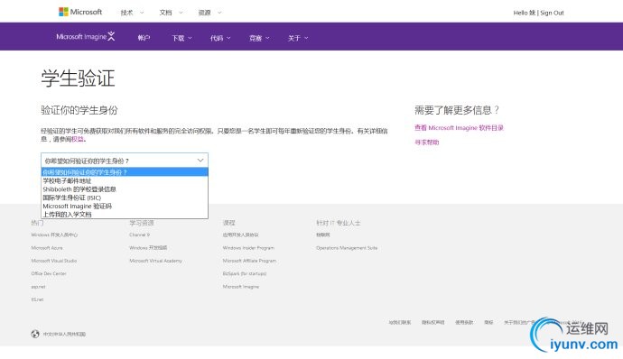Click the 学生验证 page heading
Viewport: 623px width, 359px height.
[78, 78]
